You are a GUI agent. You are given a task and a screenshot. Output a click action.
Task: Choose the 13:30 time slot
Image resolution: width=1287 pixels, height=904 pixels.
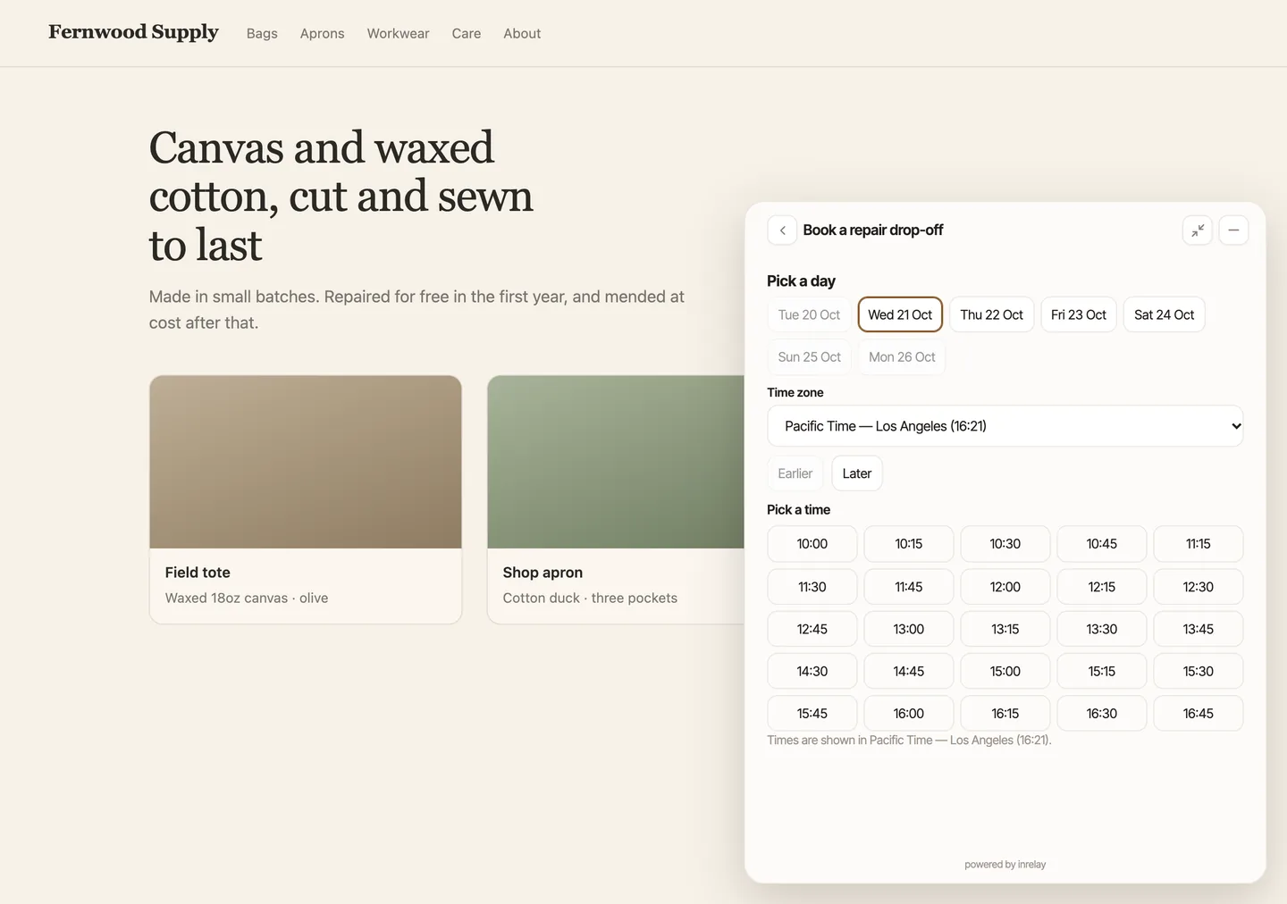pyautogui.click(x=1102, y=629)
